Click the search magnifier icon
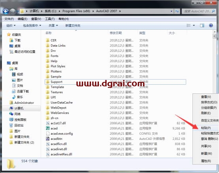Screen dimensions: 219x173 coord(213,11)
